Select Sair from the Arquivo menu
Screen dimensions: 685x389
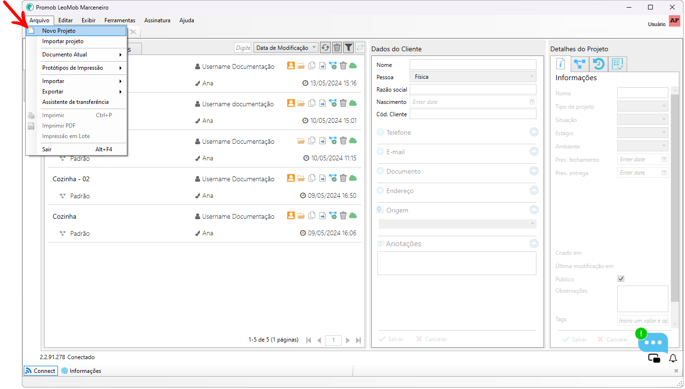76,149
